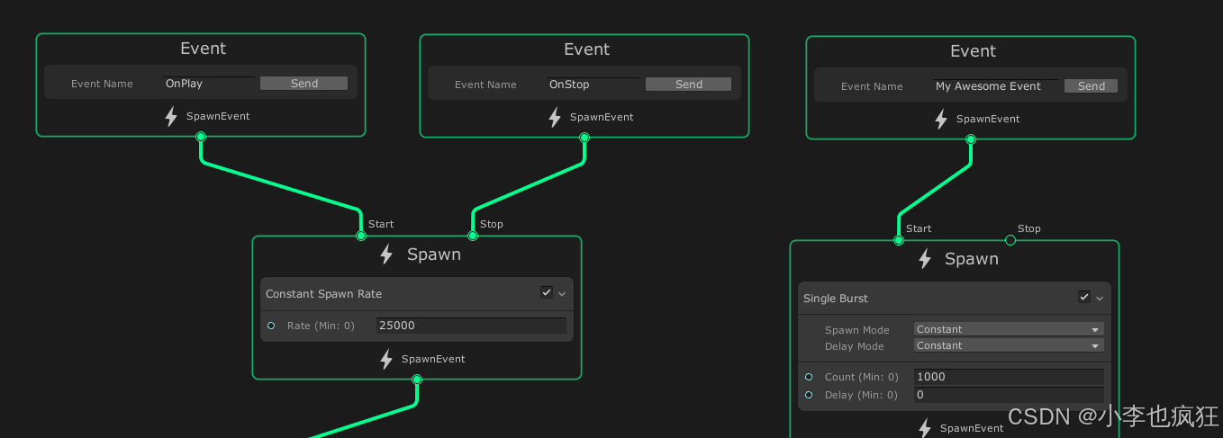Toggle Constant Spawn Rate block checkbox
Viewport: 1223px width, 438px height.
[x=547, y=292]
